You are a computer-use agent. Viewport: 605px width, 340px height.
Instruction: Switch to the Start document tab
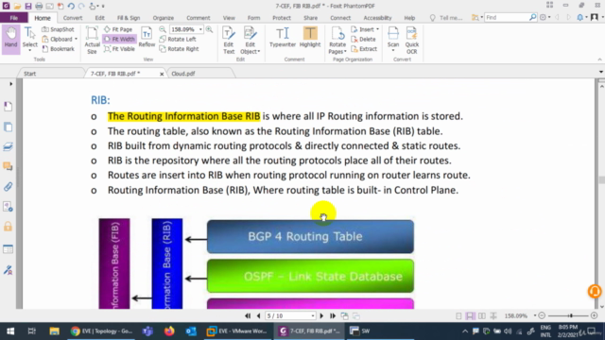point(29,74)
